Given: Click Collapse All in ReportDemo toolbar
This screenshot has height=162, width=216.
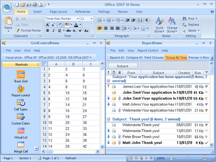Looking at the screenshot, I should pyautogui.click(x=134, y=58).
